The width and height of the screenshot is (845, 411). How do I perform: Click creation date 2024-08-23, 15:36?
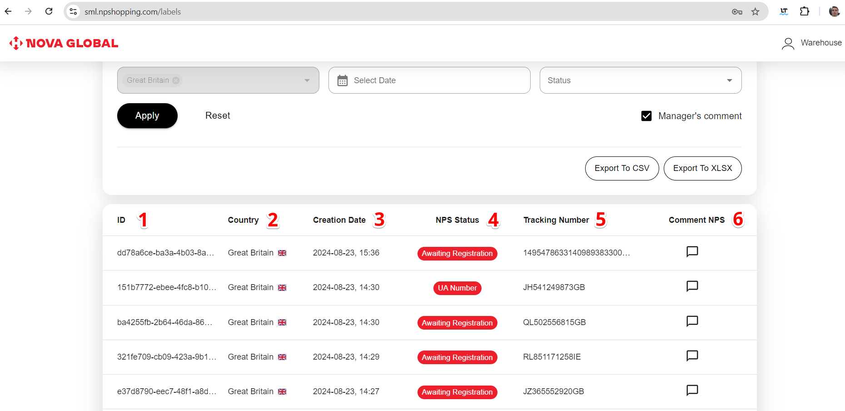(x=346, y=253)
